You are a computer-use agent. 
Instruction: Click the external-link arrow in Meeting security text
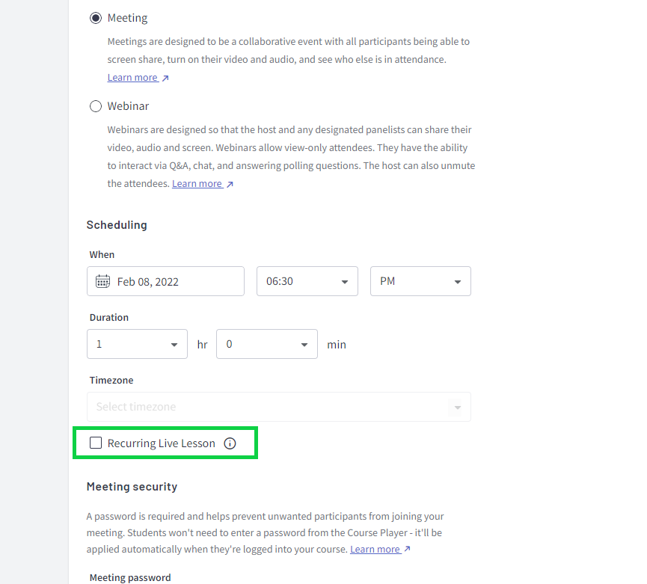406,549
